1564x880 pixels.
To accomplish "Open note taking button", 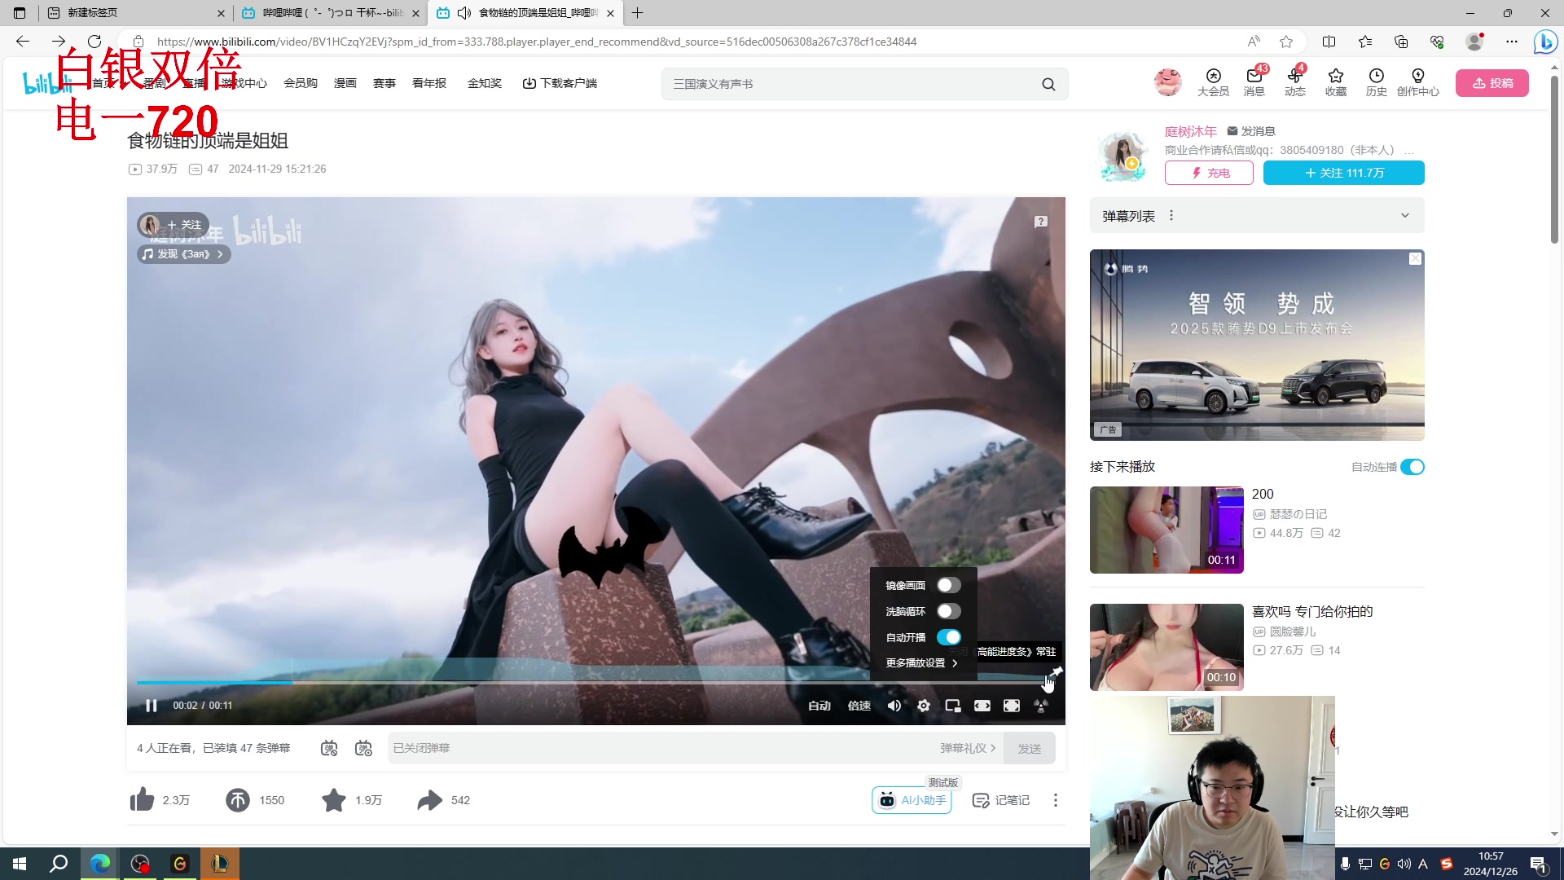I will pos(1001,800).
